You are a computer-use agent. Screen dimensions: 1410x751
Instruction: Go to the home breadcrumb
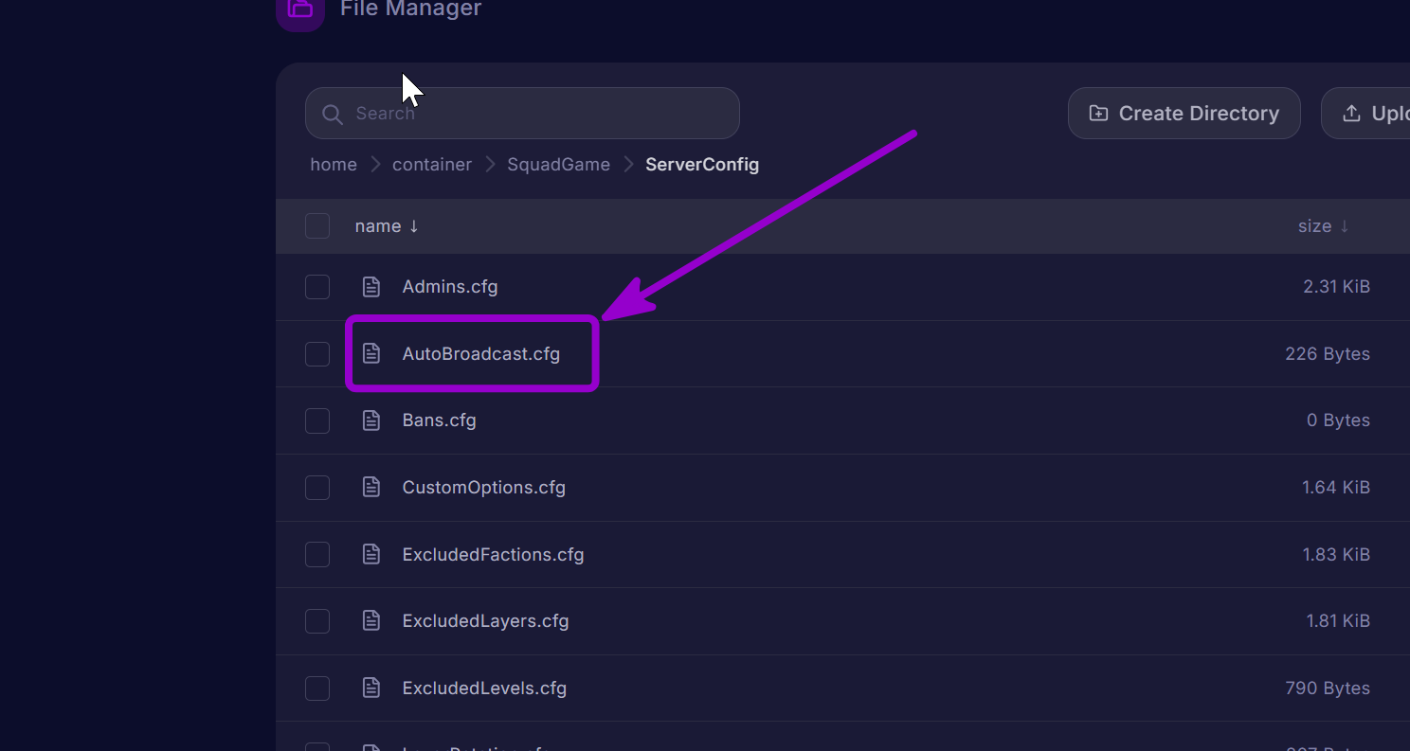334,165
